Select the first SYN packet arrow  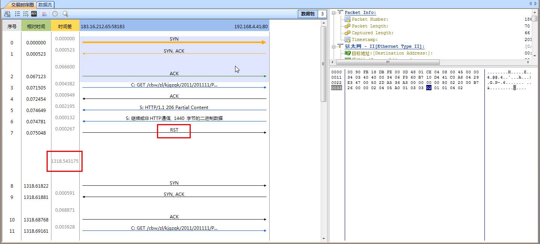tap(174, 42)
